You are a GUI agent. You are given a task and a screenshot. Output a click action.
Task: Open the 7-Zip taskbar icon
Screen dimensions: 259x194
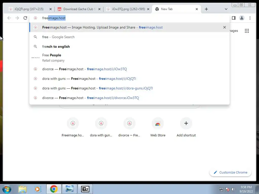[x=85, y=189]
